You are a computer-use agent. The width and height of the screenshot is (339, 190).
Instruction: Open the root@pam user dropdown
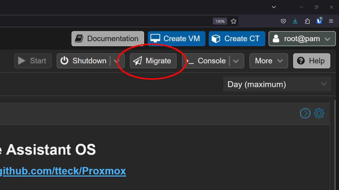302,39
